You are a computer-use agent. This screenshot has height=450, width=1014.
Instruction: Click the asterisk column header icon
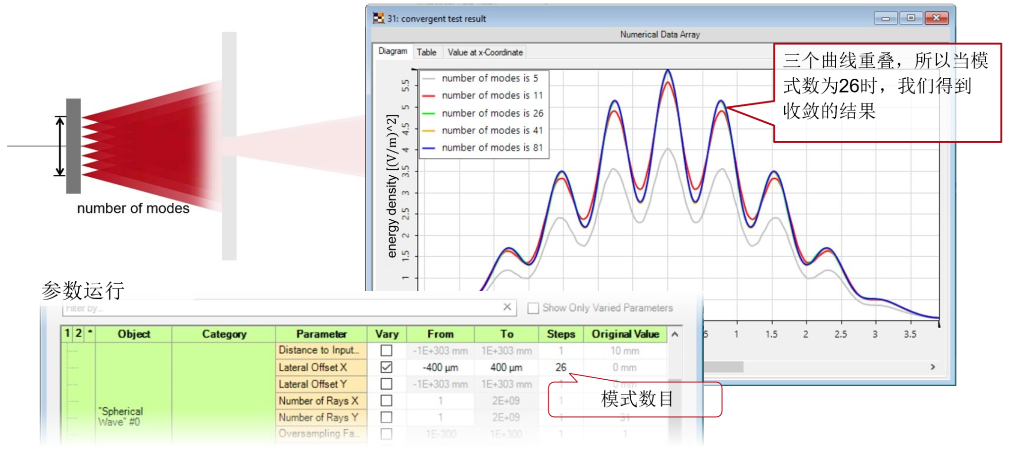point(90,333)
